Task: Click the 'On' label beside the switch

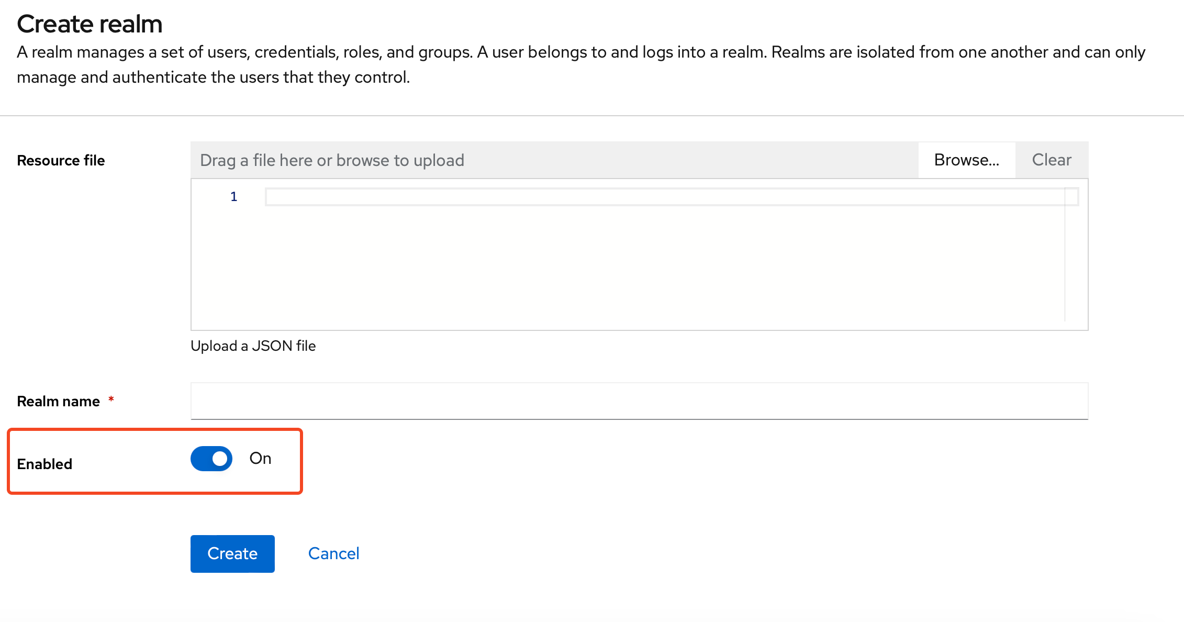Action: [x=260, y=459]
